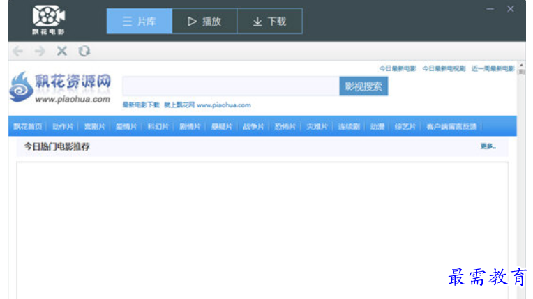Open 客户端留言反馈 feedback page
Screen dimensions: 533x299
451,127
